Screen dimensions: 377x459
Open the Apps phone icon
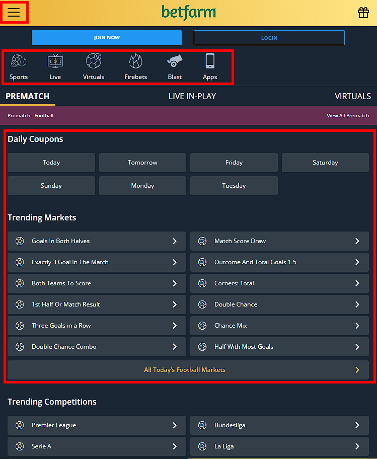pos(210,61)
